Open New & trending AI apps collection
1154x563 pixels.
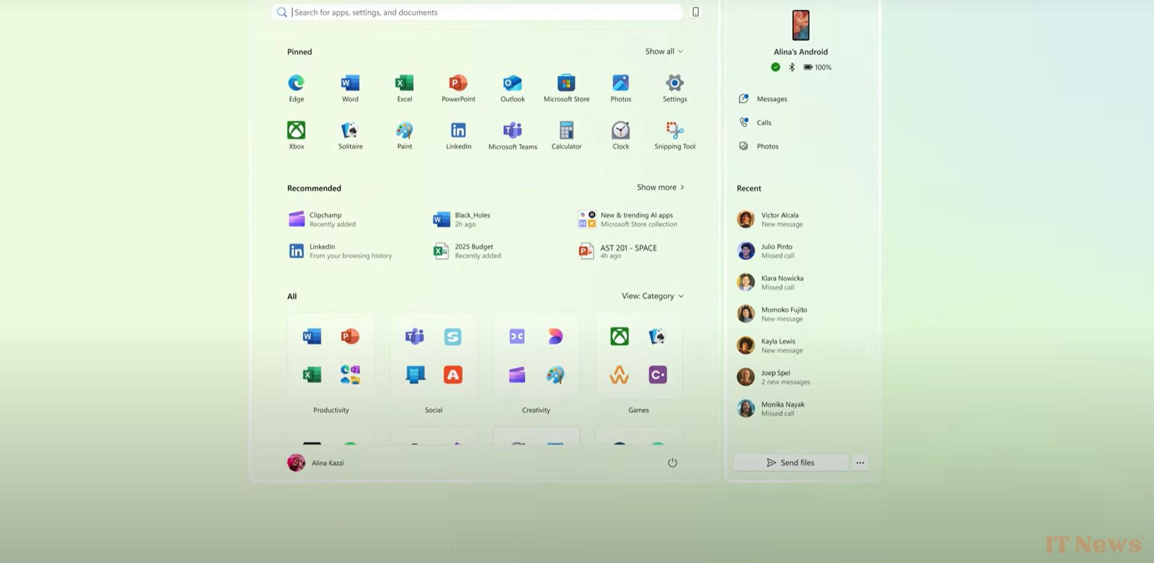(x=628, y=219)
